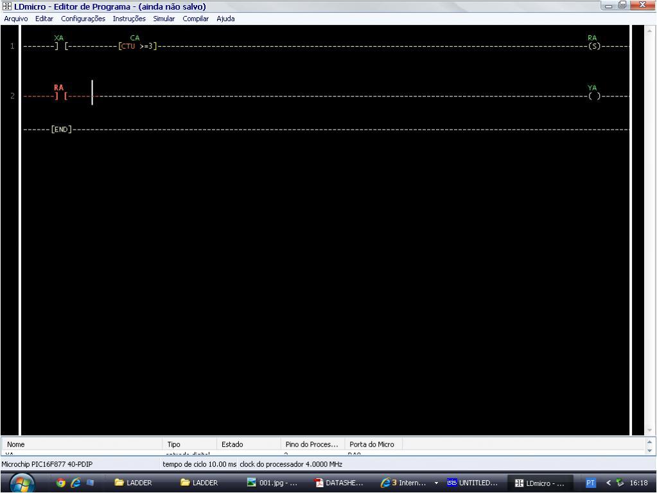
Task: Click the Microchip PIC16F877 40-PDIP status text
Action: coord(47,464)
